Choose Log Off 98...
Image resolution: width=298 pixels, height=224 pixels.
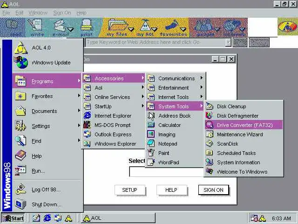(x=47, y=189)
